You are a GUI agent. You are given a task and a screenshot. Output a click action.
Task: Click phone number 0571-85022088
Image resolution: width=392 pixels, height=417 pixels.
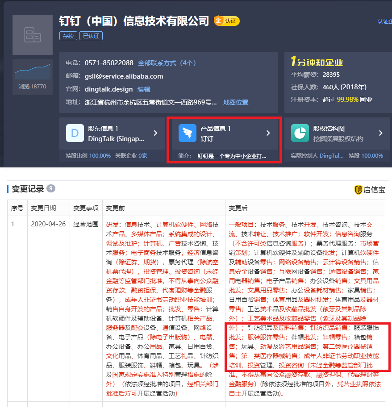click(109, 63)
